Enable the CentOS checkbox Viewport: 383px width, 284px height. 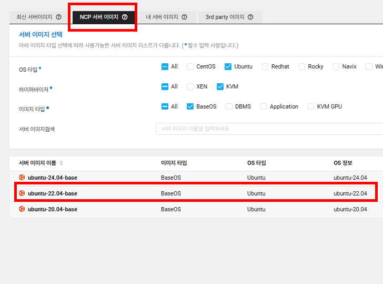pos(190,66)
